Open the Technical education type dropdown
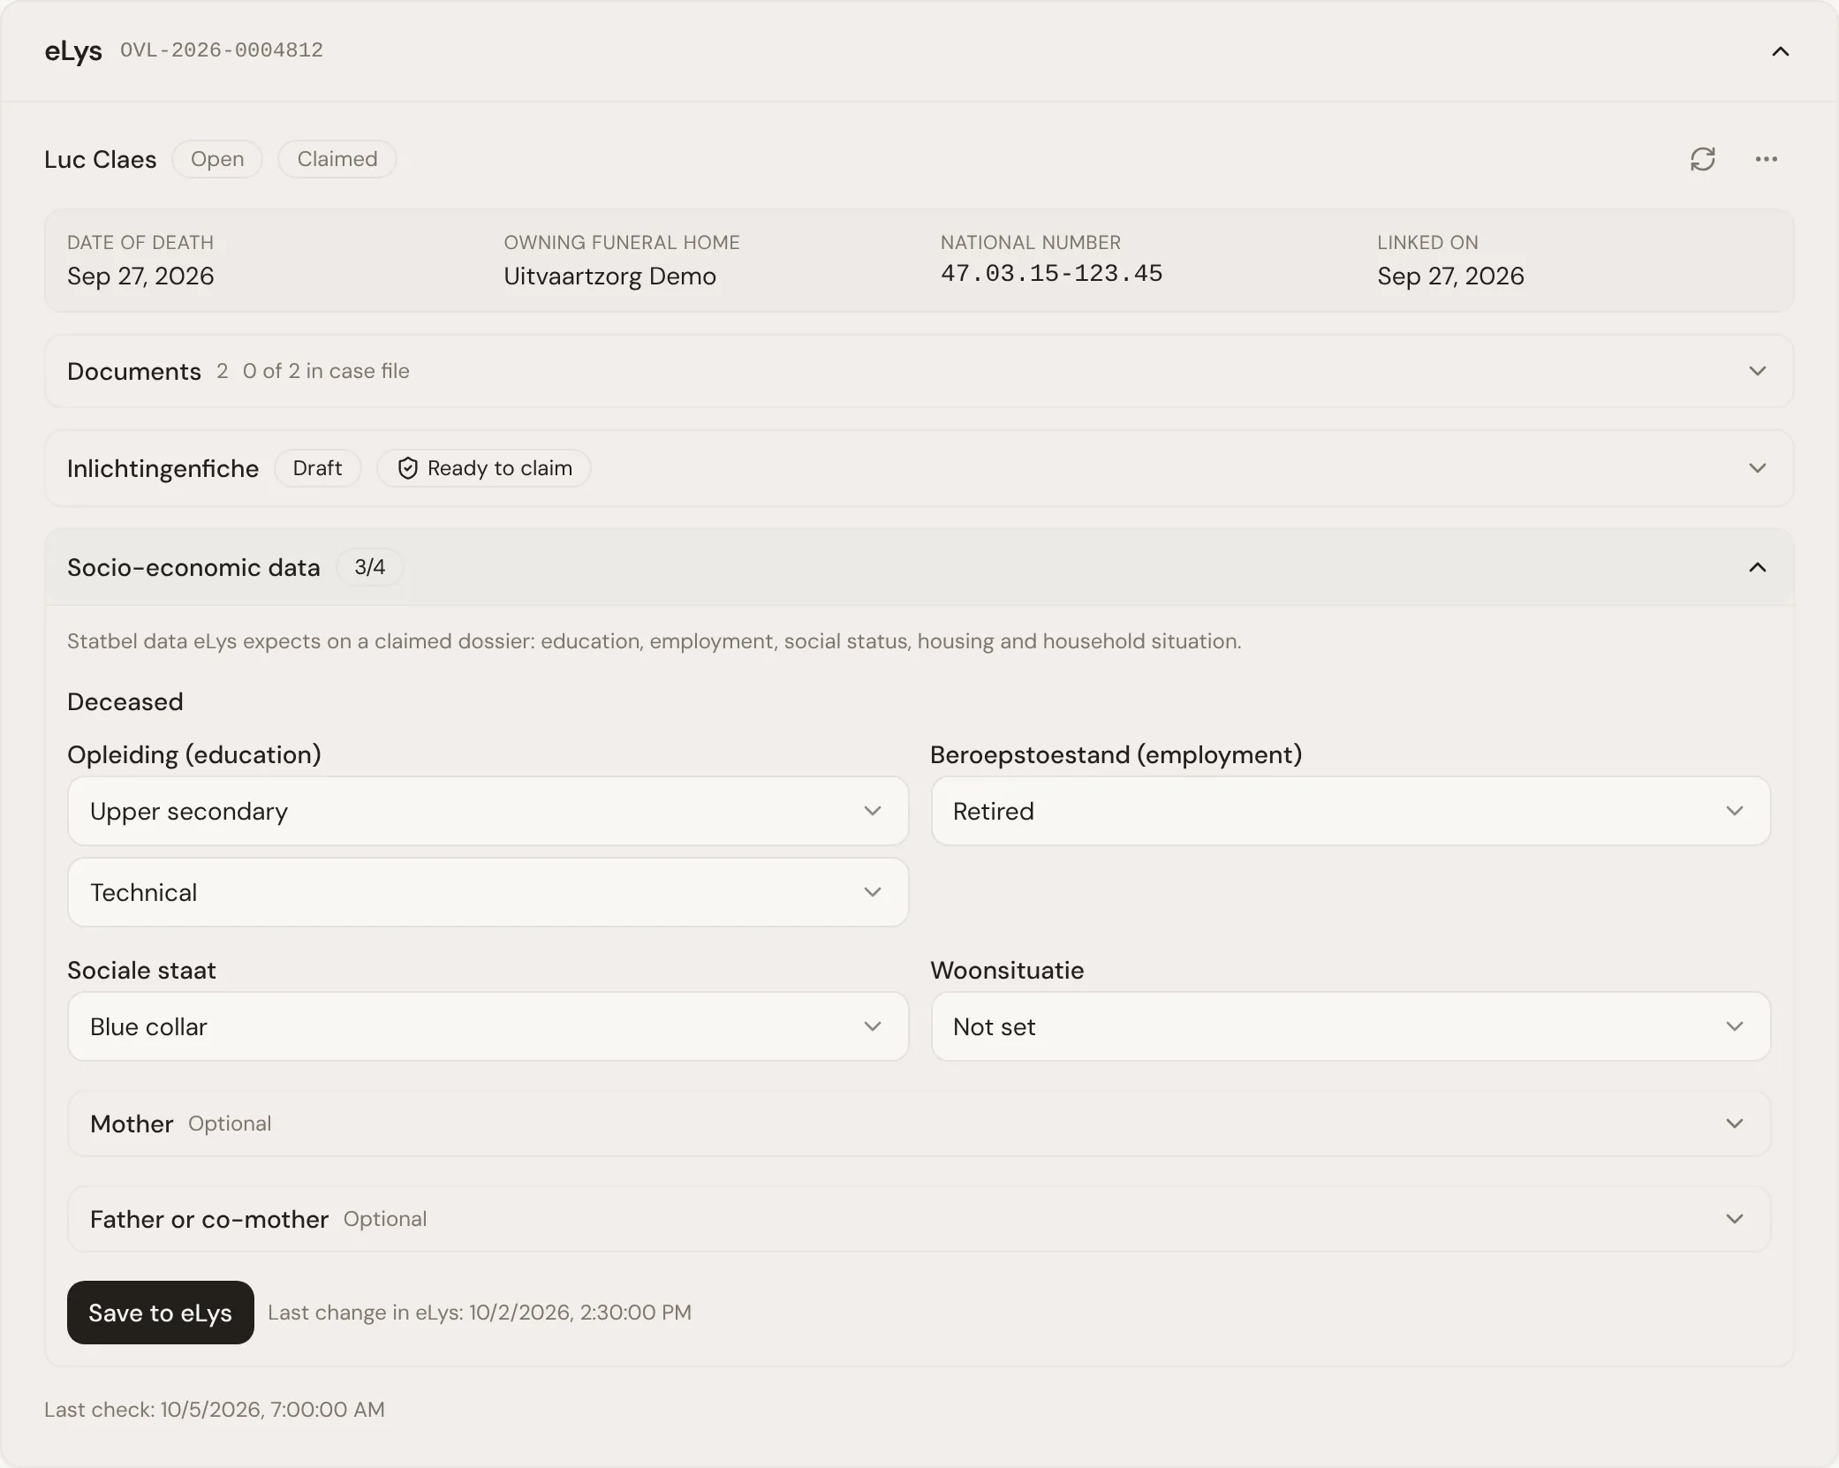Screen dimensions: 1839x1468 click(x=488, y=892)
